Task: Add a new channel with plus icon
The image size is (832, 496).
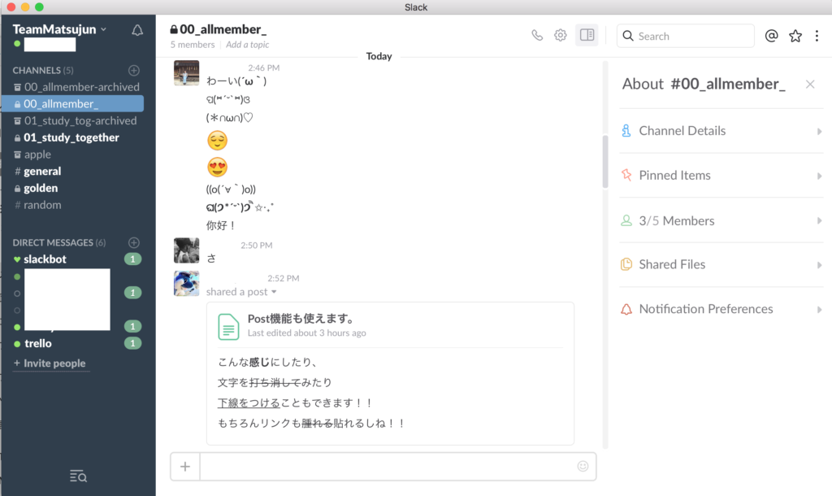Action: click(x=134, y=71)
